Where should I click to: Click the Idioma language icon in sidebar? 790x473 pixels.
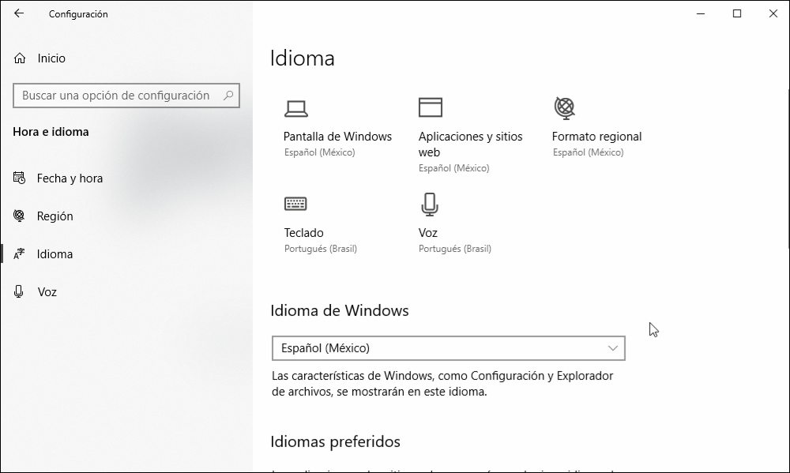tap(19, 254)
